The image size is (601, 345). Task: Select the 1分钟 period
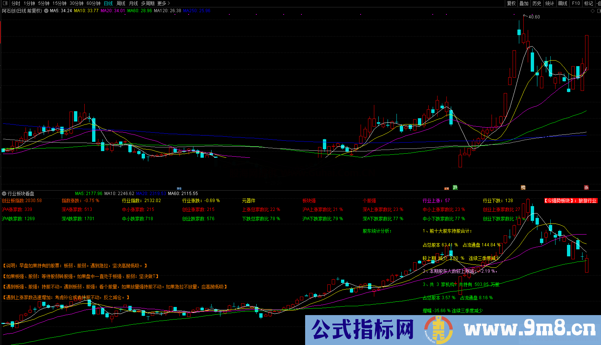click(x=29, y=3)
